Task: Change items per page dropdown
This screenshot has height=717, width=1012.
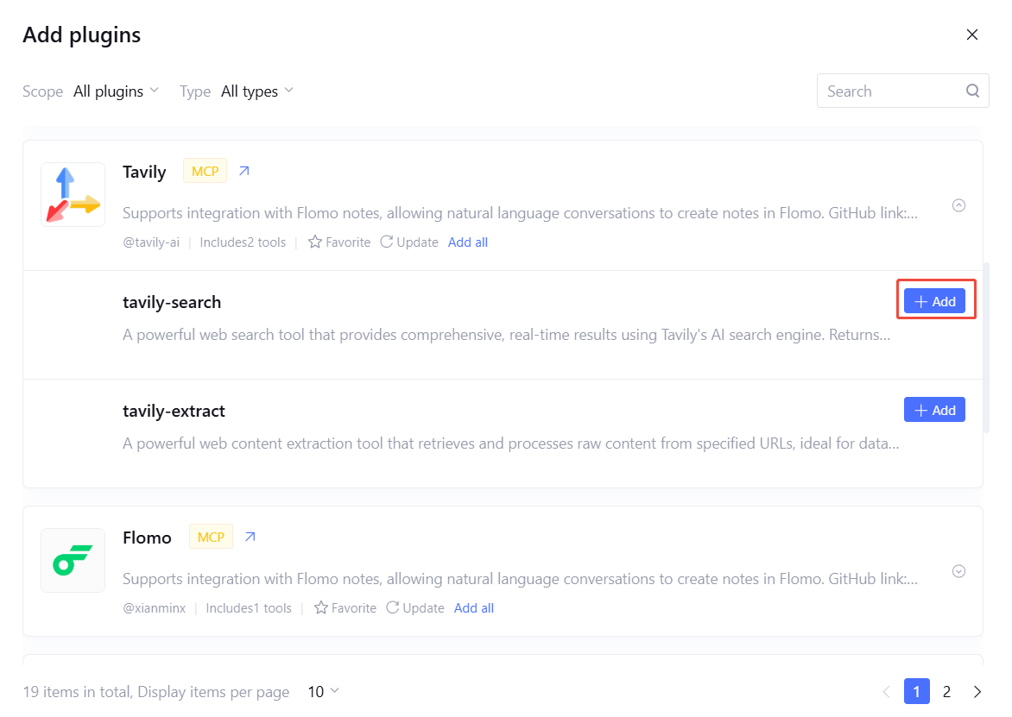Action: click(324, 691)
